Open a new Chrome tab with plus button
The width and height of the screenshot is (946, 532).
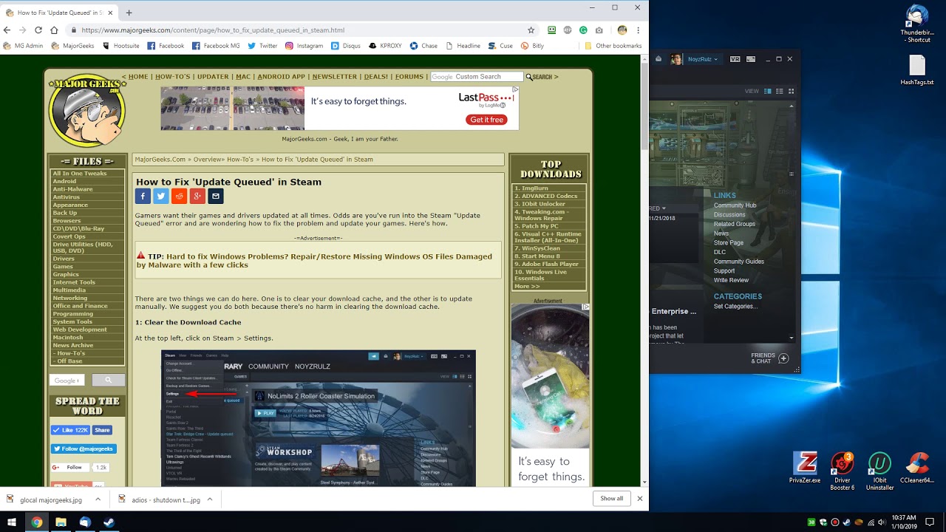(129, 13)
